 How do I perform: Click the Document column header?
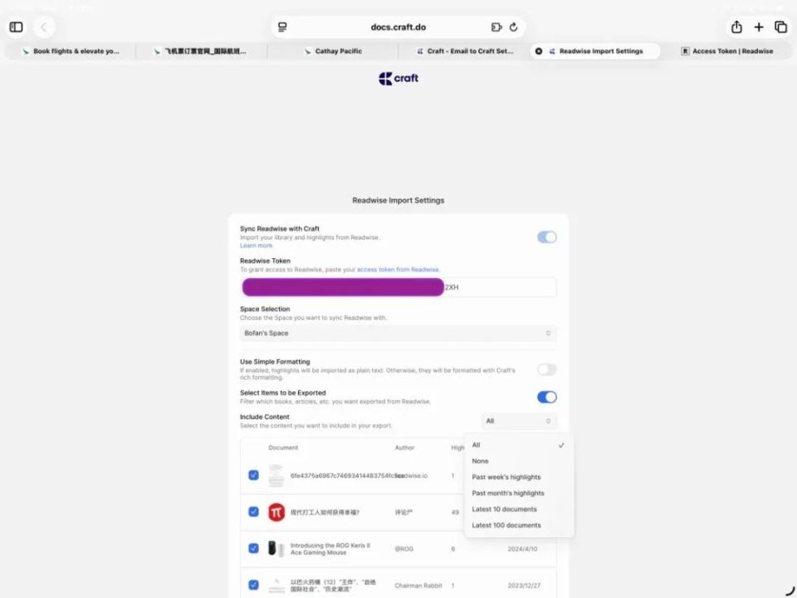(283, 448)
